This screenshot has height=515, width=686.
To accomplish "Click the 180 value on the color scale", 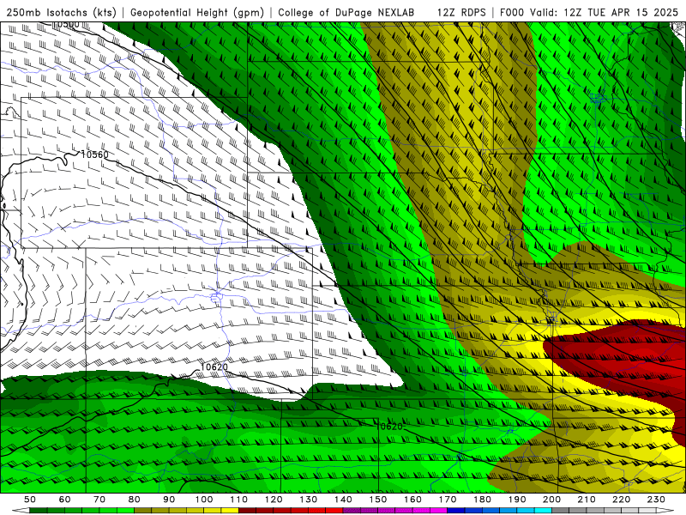I will click(483, 500).
